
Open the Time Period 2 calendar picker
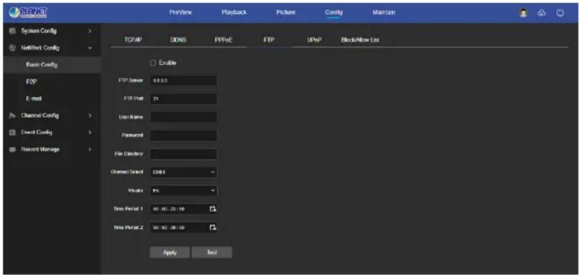pyautogui.click(x=213, y=227)
